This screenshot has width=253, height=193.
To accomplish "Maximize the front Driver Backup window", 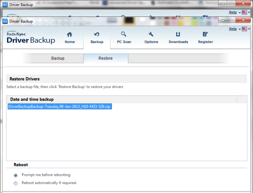I will (231, 20).
